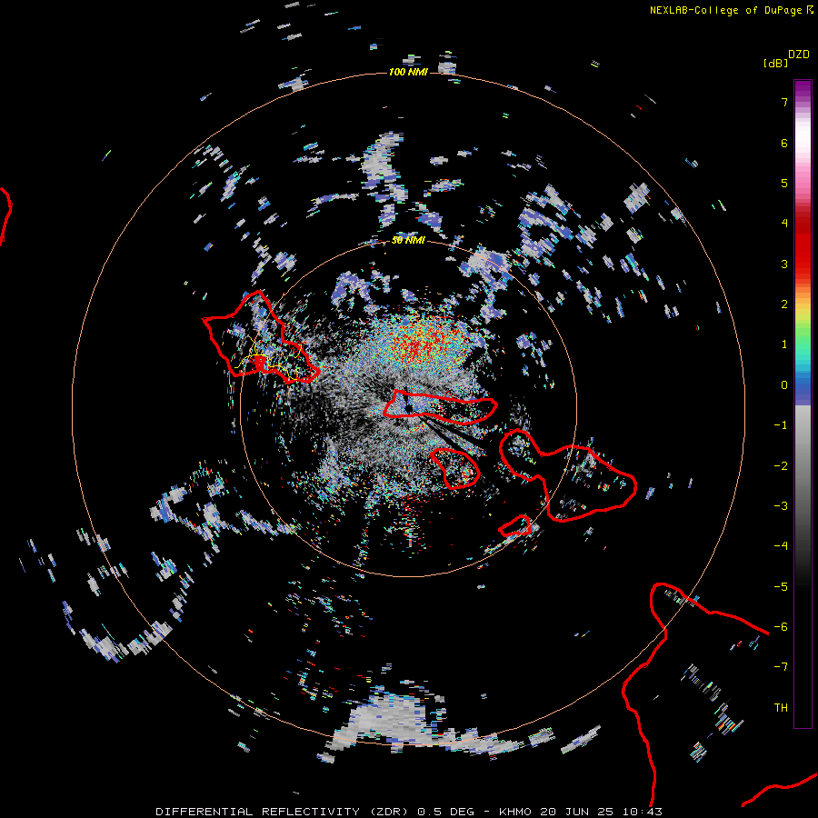
Task: Click the 100 NMI range ring label
Action: [x=408, y=72]
